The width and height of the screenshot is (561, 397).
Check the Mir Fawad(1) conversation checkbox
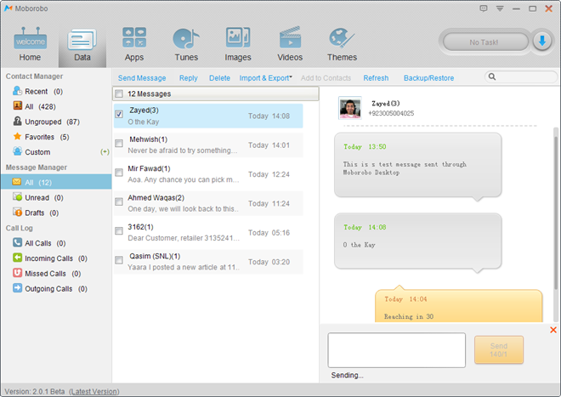point(119,173)
